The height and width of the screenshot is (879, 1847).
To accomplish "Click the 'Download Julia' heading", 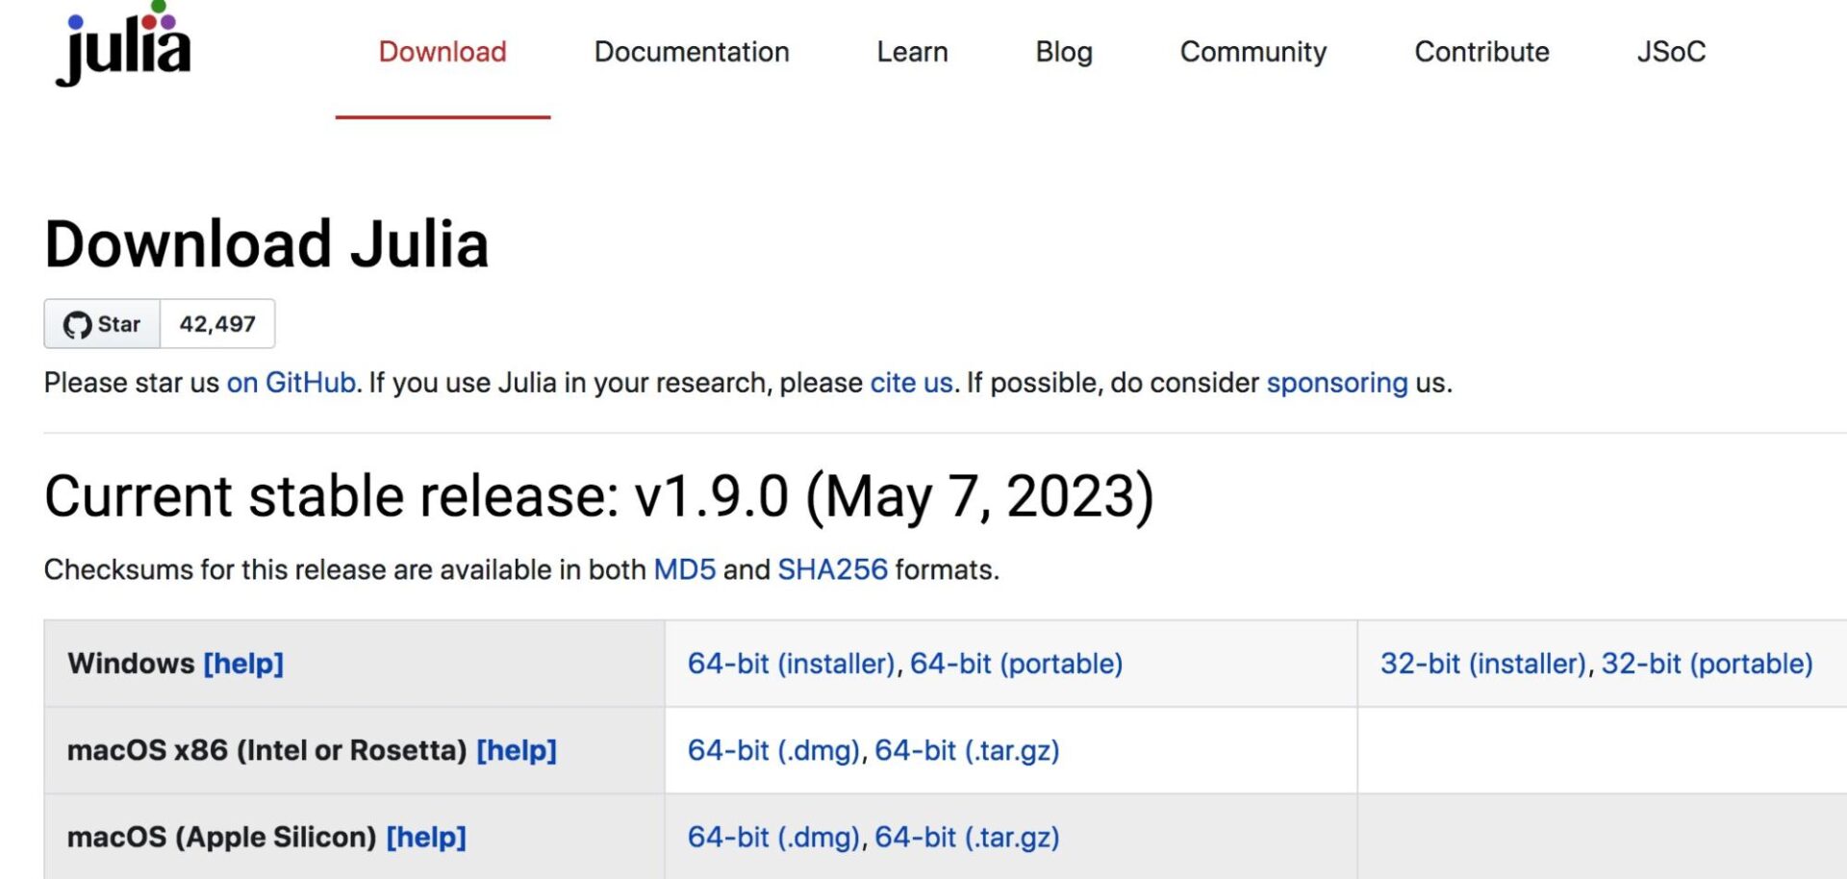I will 267,243.
